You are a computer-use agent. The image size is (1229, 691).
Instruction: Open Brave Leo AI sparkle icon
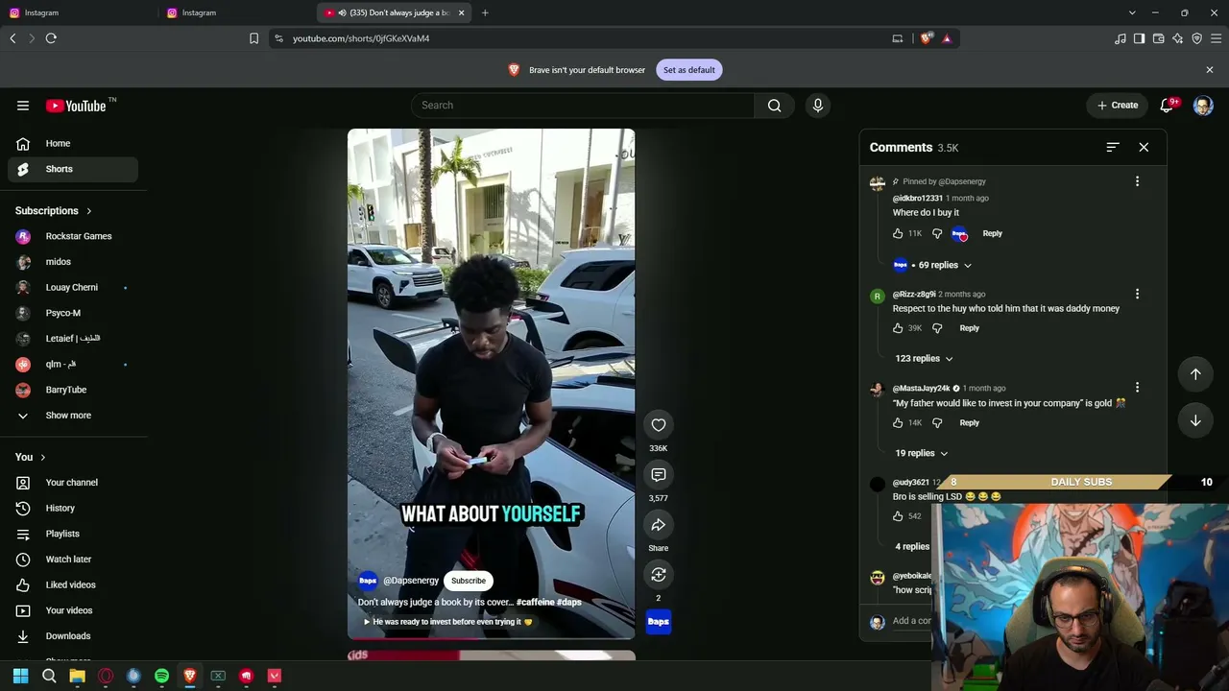point(1177,38)
